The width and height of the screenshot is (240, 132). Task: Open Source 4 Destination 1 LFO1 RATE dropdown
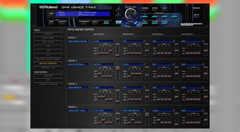[104, 111]
